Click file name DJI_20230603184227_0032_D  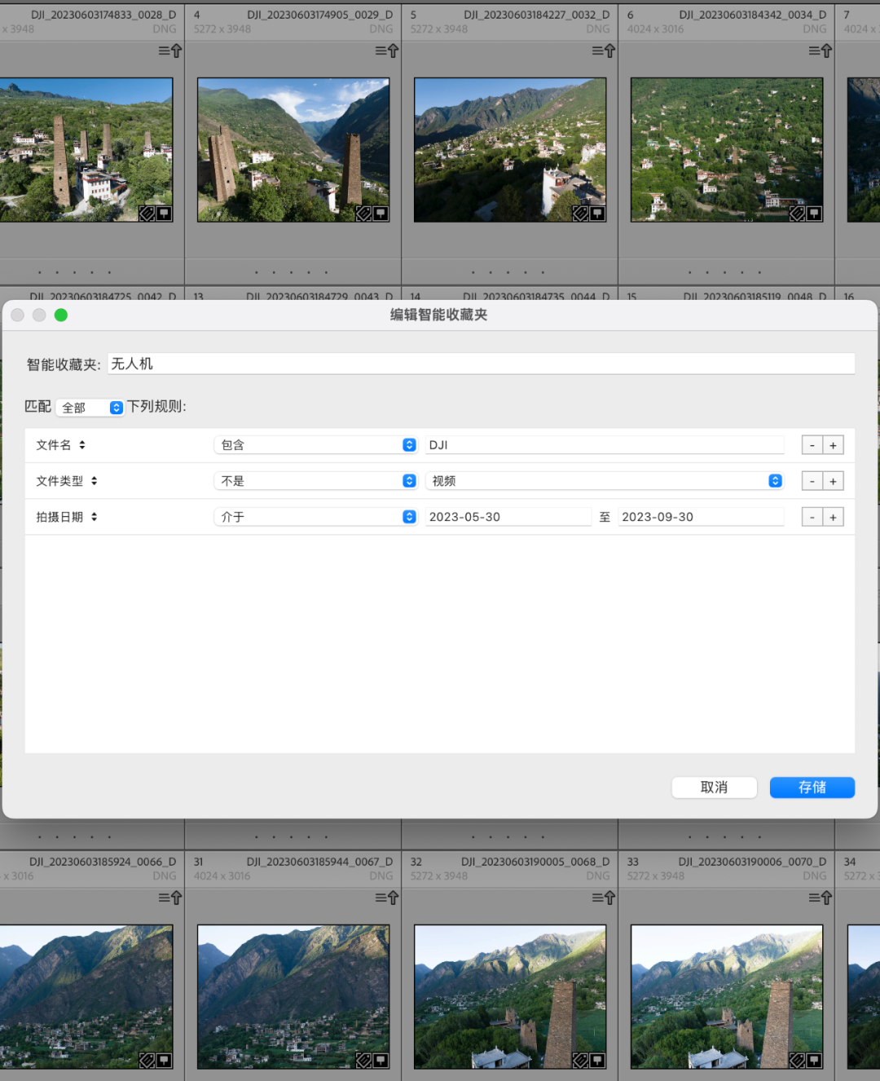coord(537,15)
